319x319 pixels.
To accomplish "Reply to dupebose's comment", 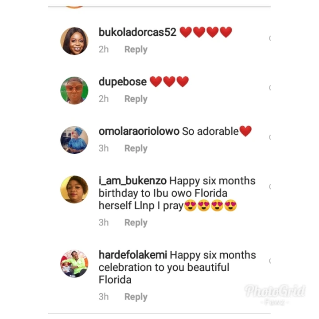I will click(136, 99).
